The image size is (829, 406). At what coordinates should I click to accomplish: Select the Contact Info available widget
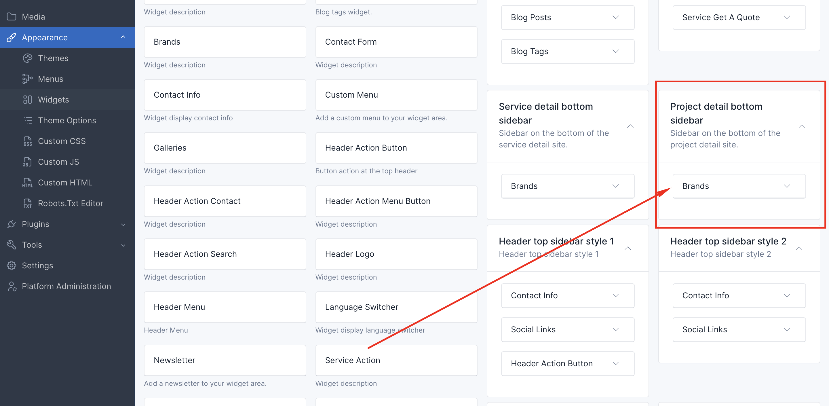point(225,95)
